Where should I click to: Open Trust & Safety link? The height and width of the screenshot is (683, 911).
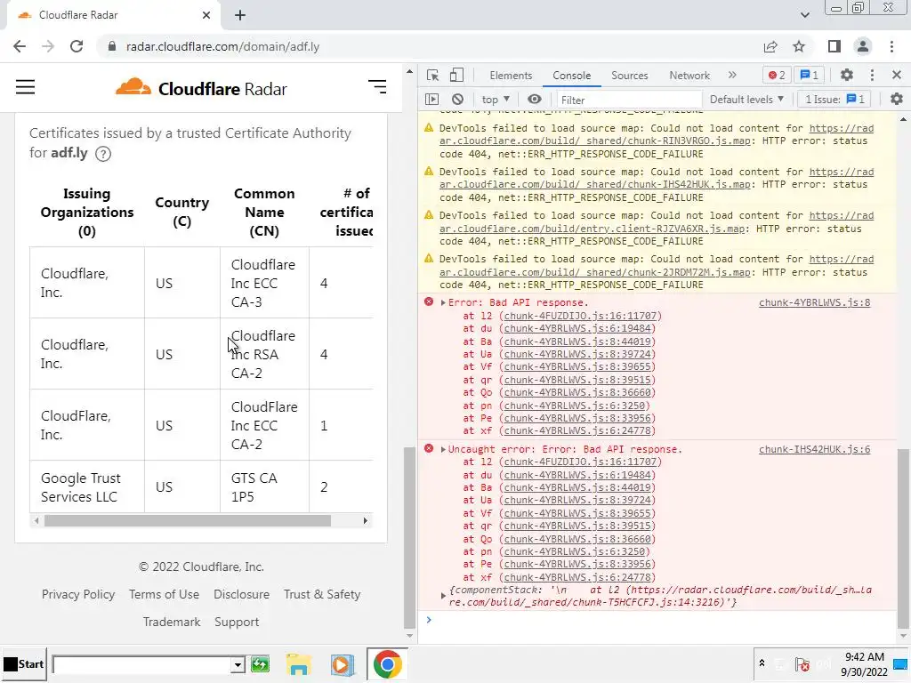(322, 594)
